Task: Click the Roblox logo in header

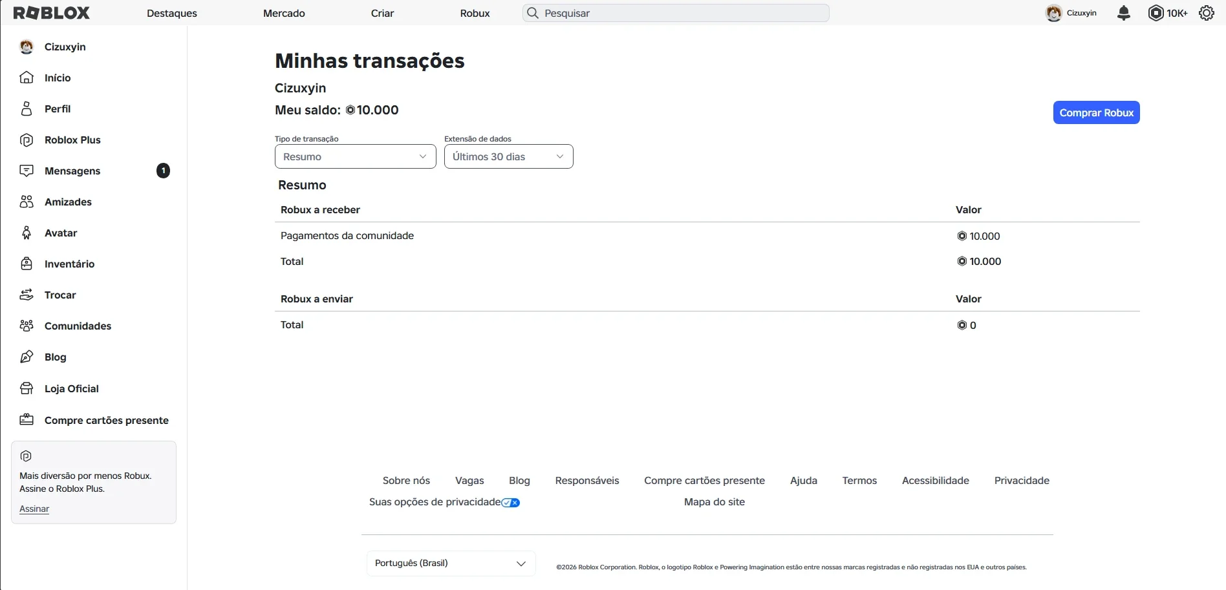Action: [x=52, y=13]
